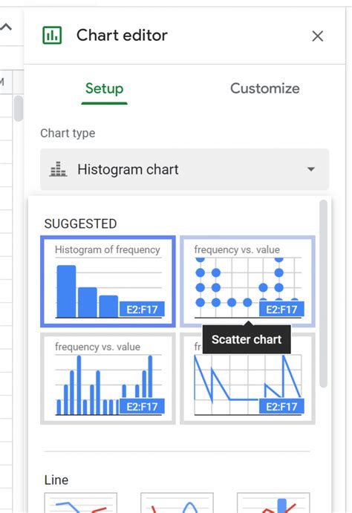Open the Customize tab

[x=264, y=88]
